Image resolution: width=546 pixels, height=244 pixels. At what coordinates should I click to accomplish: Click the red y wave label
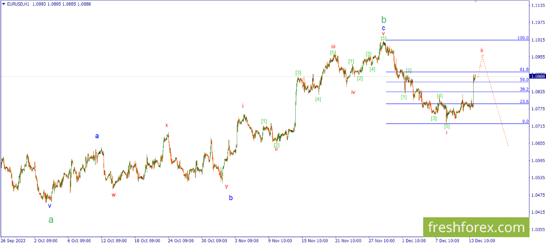coord(226,186)
